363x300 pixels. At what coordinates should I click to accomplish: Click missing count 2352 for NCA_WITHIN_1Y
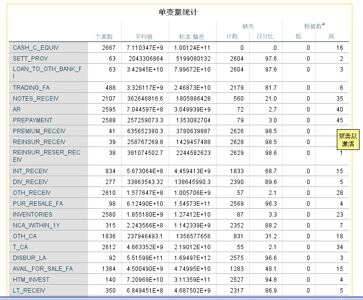[237, 225]
